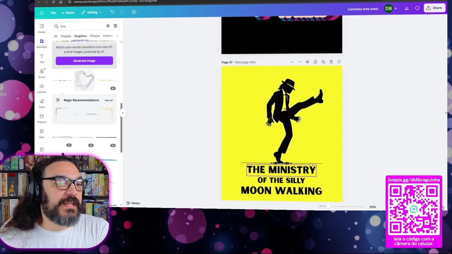Click See all for Magic Recommendations
This screenshot has height=254, width=452.
[109, 100]
